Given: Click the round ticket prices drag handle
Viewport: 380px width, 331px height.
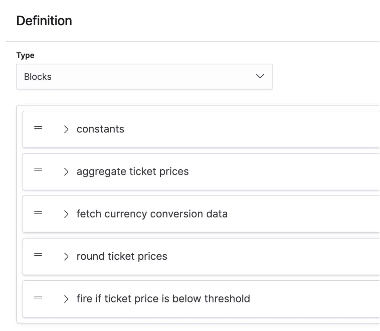Looking at the screenshot, I should pos(38,255).
